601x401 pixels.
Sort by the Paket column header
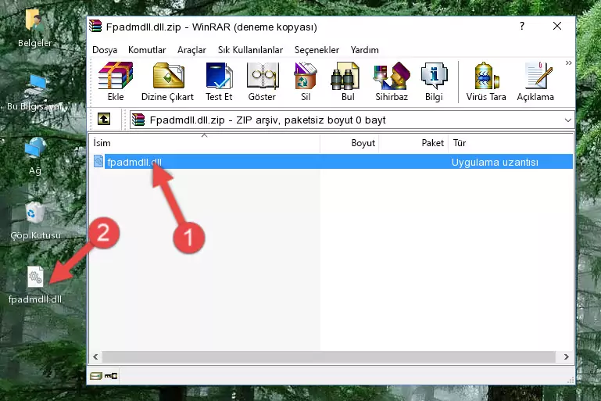[414, 143]
